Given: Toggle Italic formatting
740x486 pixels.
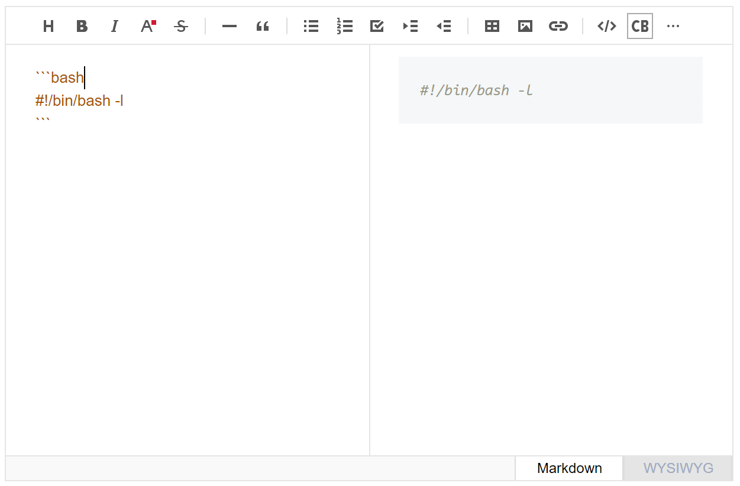Looking at the screenshot, I should (115, 26).
